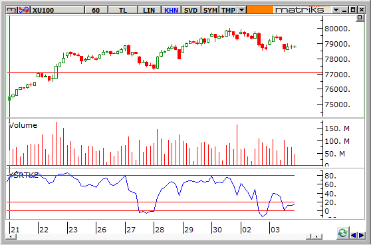Screen dimensions: 371x245
Task: Click date marker 21 on time axis
Action: (x=15, y=230)
